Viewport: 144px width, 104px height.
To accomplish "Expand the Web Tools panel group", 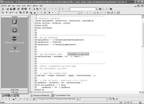I will click(14, 92).
